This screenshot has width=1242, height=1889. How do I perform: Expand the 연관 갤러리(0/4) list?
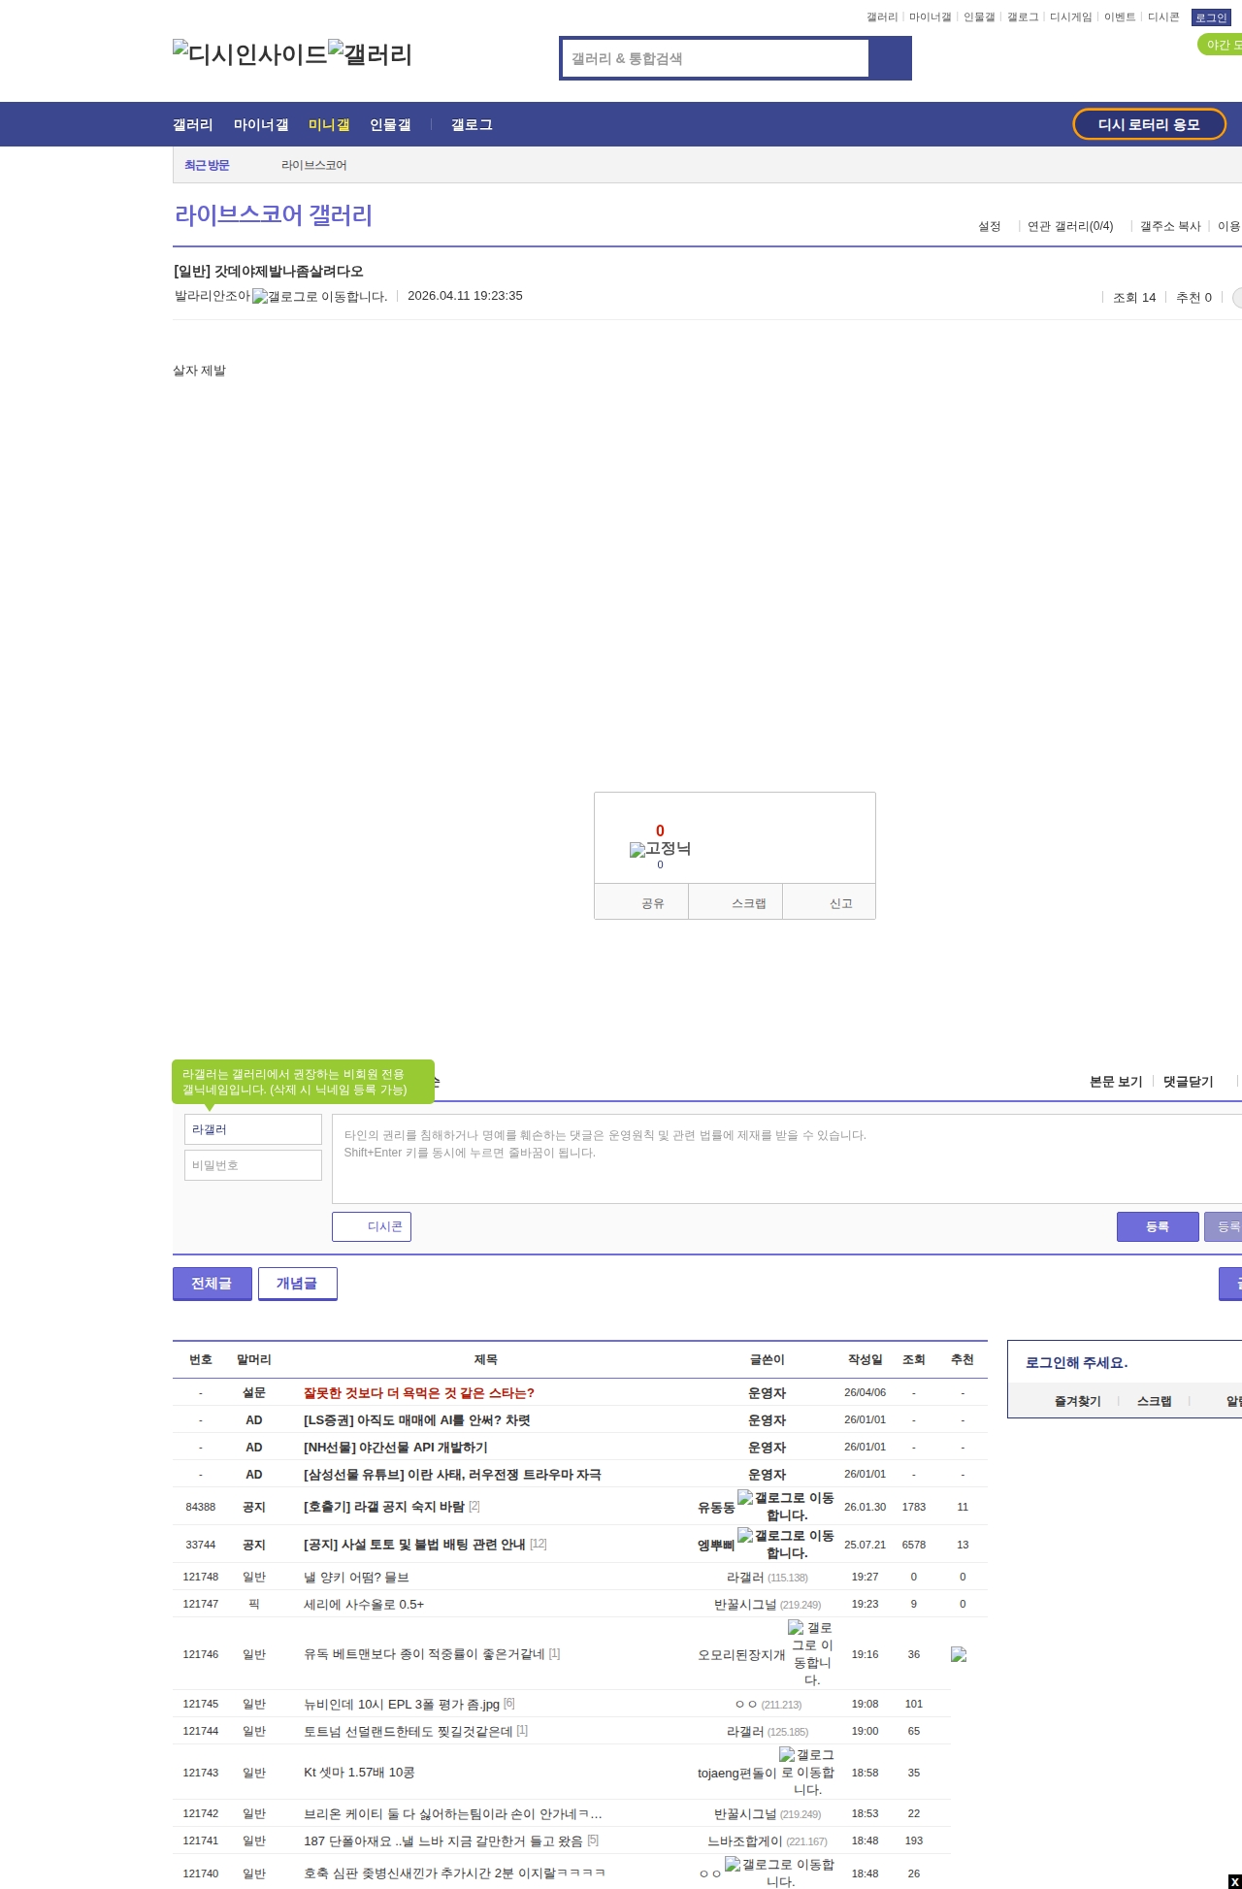[1069, 226]
